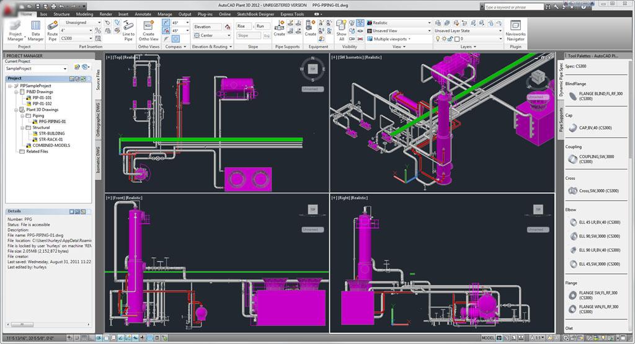
Task: Open the Data Manager
Action: (x=35, y=31)
